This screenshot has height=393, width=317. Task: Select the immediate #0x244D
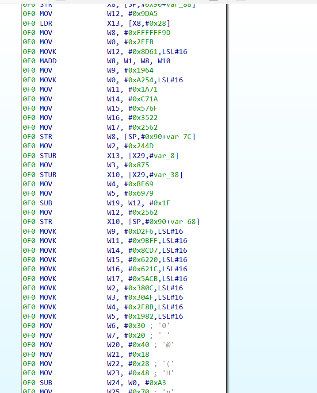click(x=139, y=146)
